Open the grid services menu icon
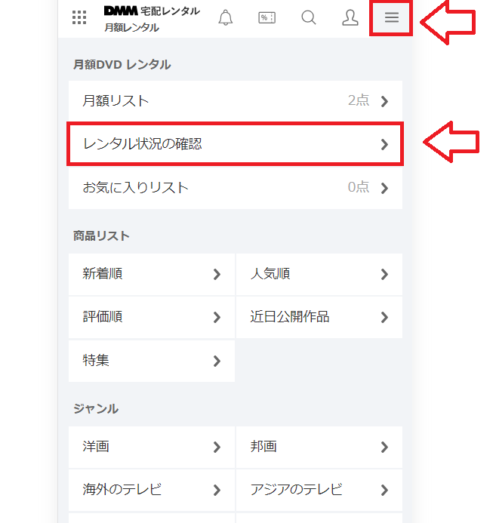This screenshot has width=496, height=523. [x=79, y=17]
